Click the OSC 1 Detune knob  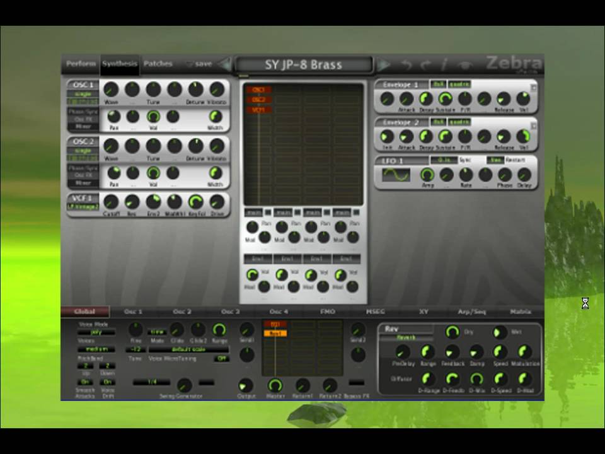click(195, 90)
